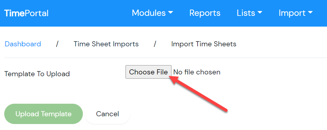Screen dimensions: 327x130
Task: Go back to Time Sheet Imports breadcrumb
Action: [106, 44]
